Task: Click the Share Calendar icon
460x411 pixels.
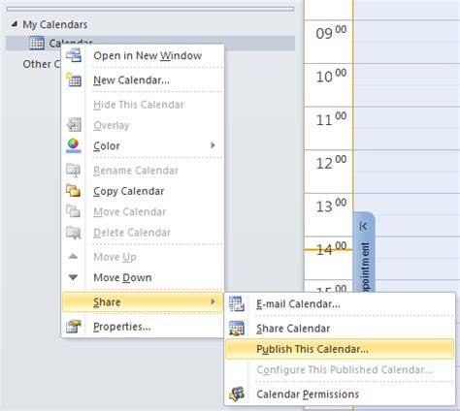Action: 237,328
